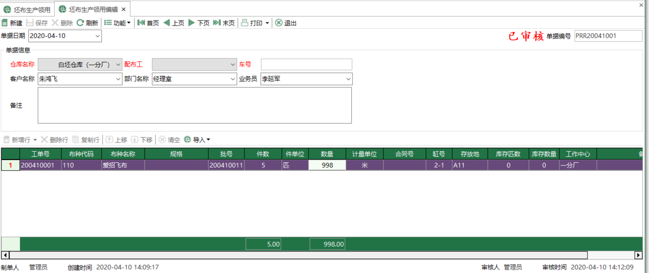Click the 保存 (Save) toolbar icon
This screenshot has height=273, width=649.
(30, 23)
